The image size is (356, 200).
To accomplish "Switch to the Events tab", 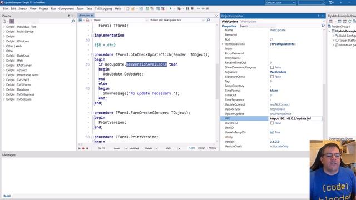I will click(244, 26).
